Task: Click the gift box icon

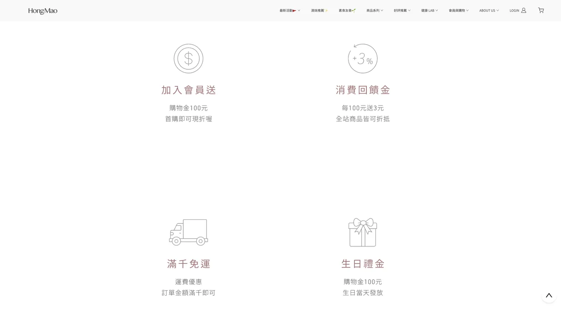Action: pyautogui.click(x=363, y=232)
